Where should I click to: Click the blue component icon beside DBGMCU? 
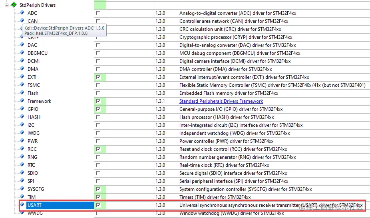pos(22,52)
